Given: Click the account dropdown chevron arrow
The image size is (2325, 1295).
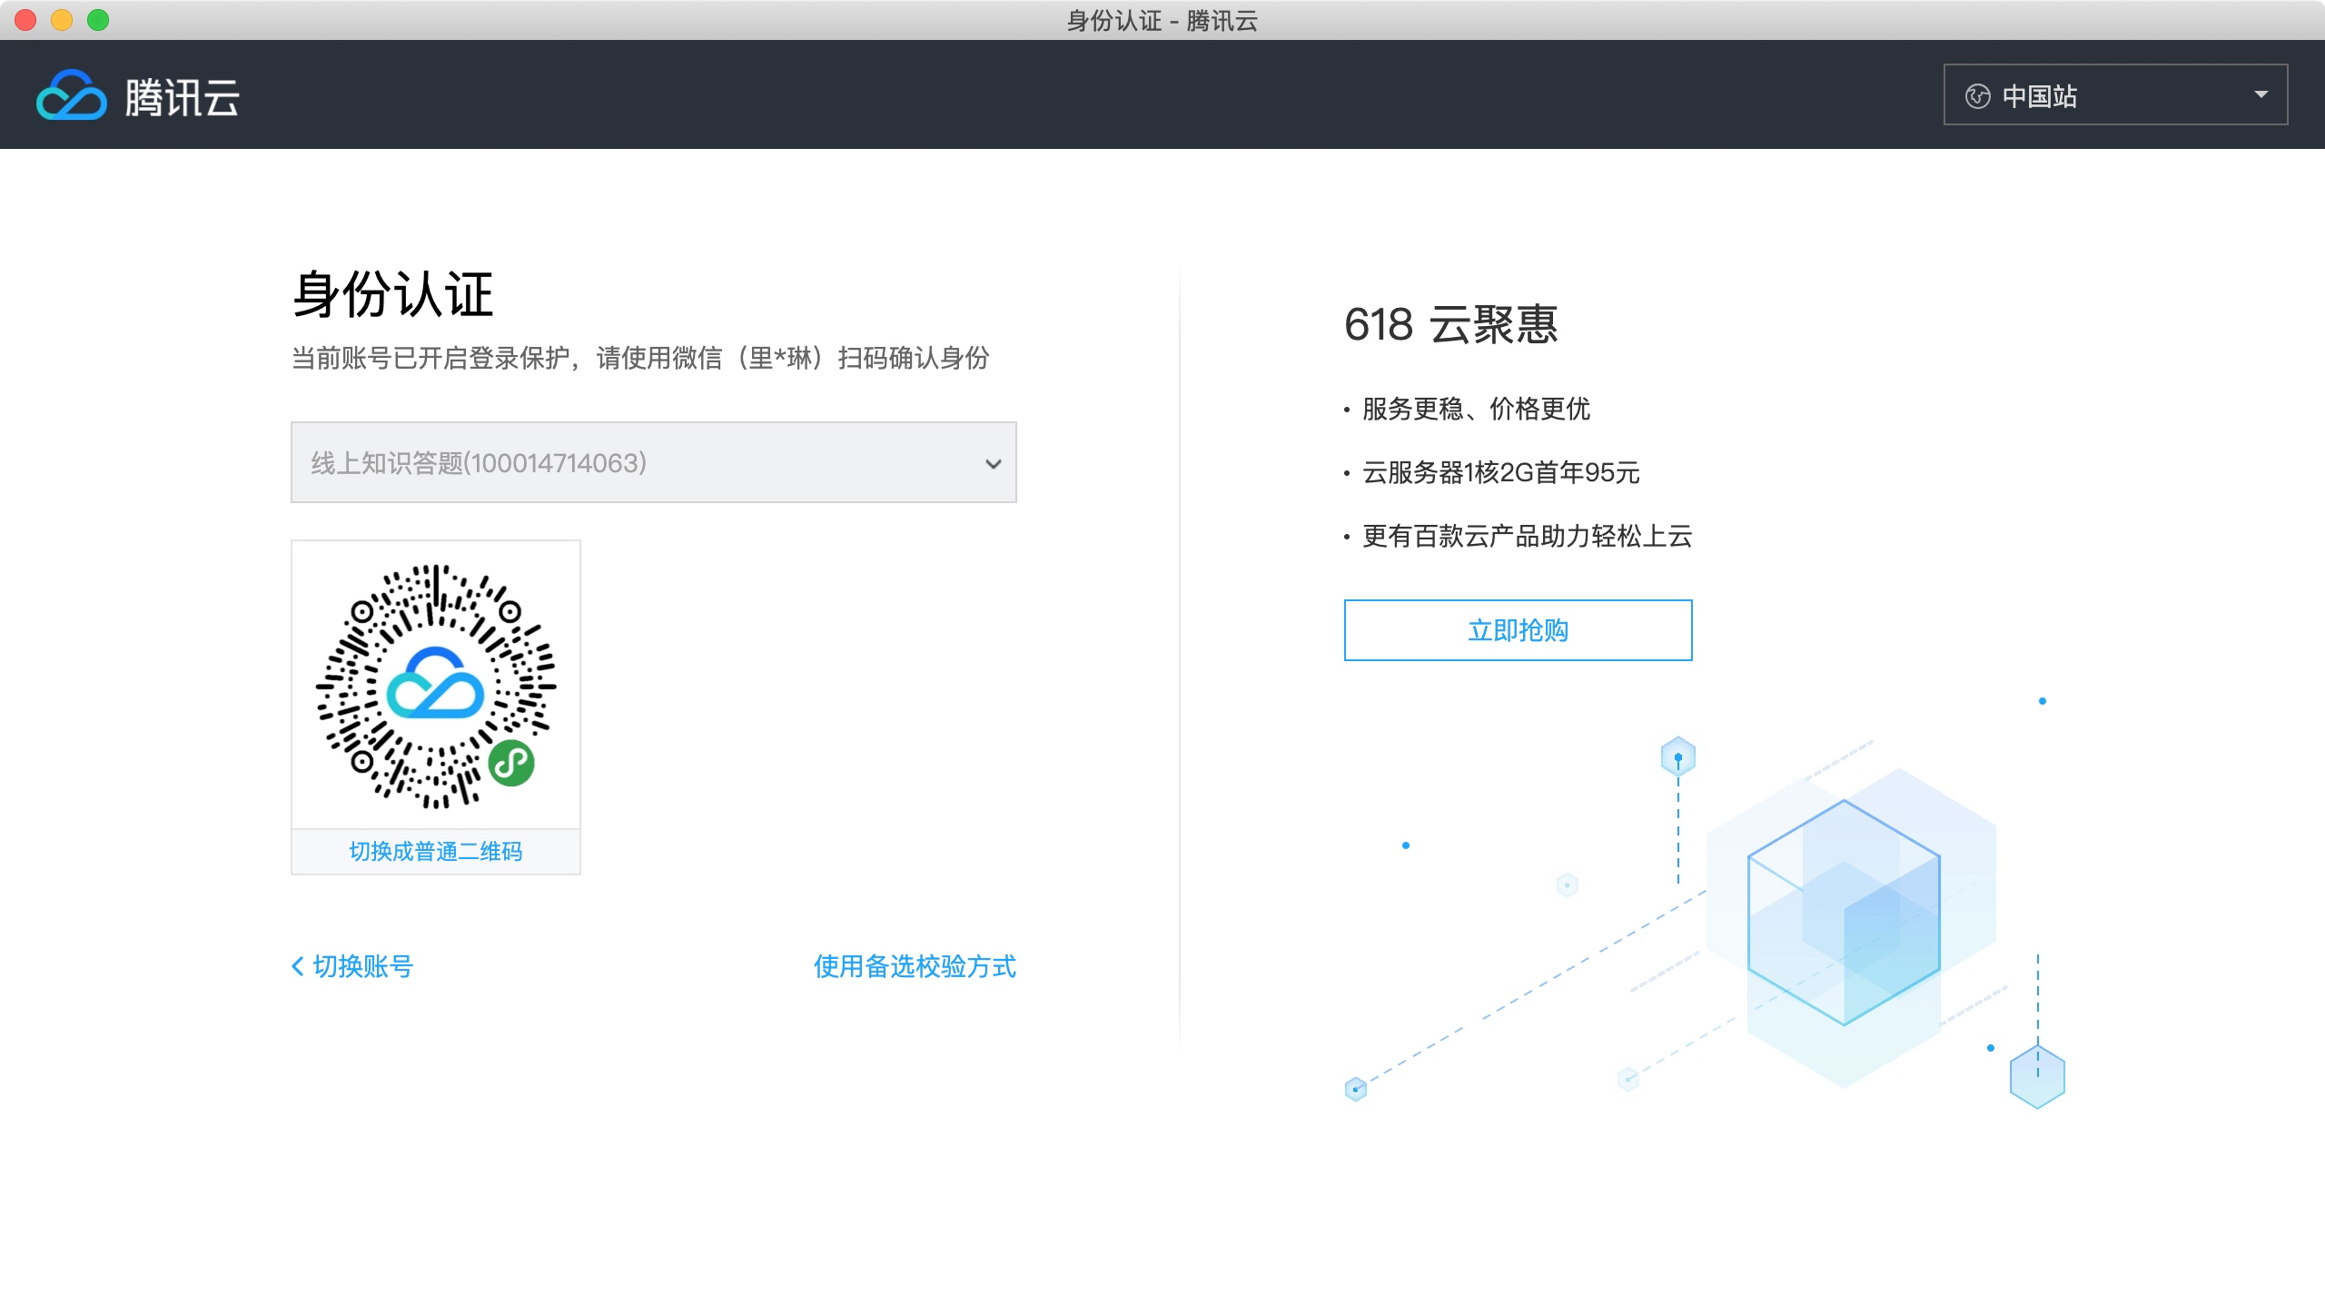Looking at the screenshot, I should click(x=993, y=464).
